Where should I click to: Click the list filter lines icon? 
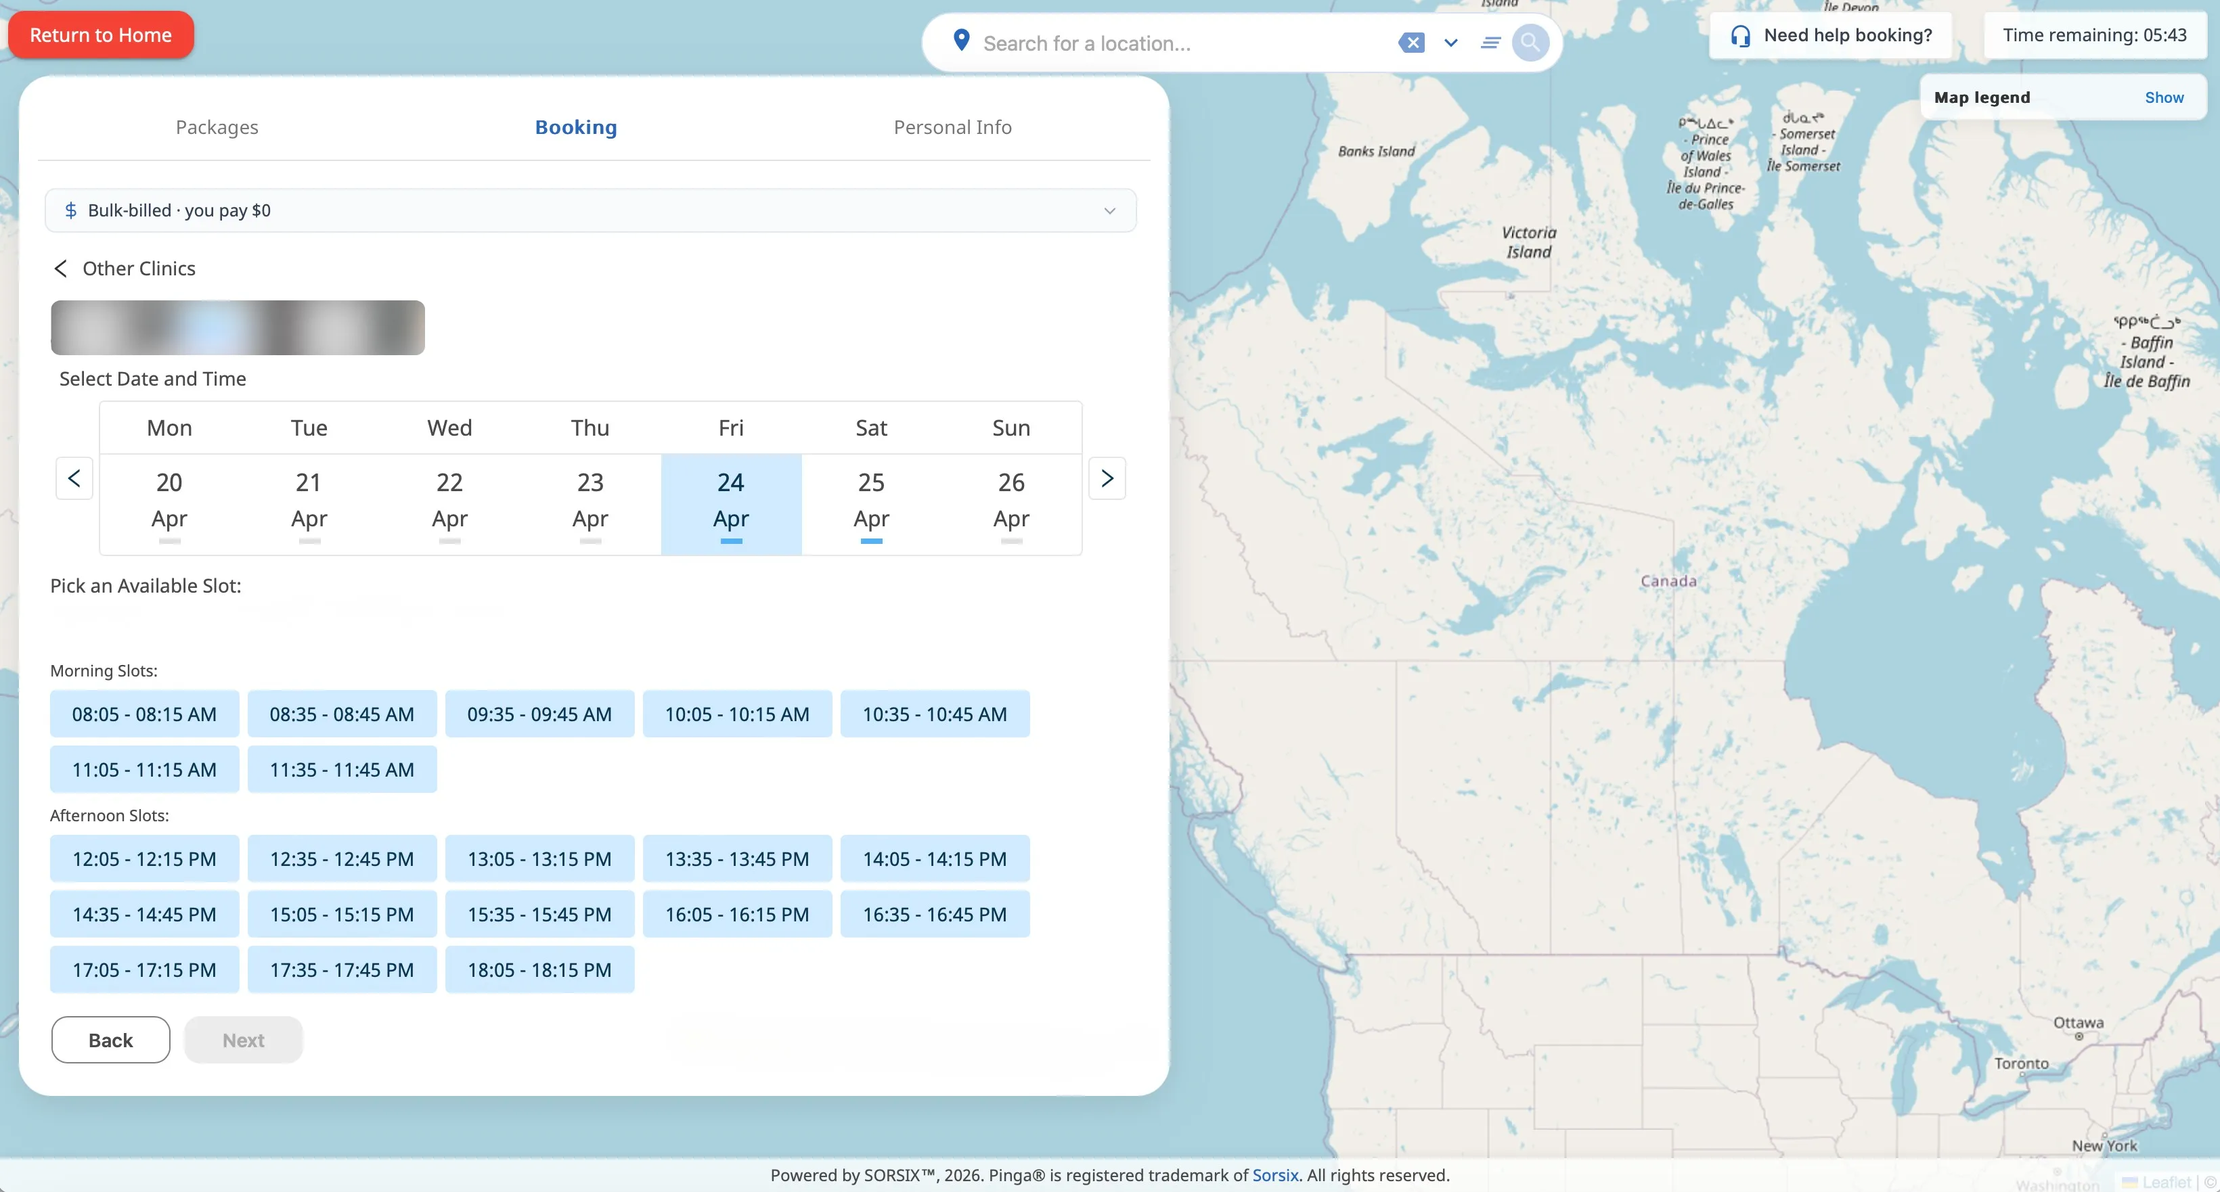tap(1490, 42)
